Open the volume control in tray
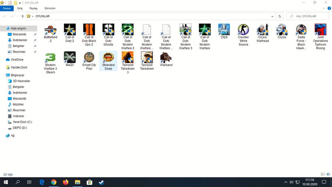The width and height of the screenshot is (332, 187). [291, 182]
